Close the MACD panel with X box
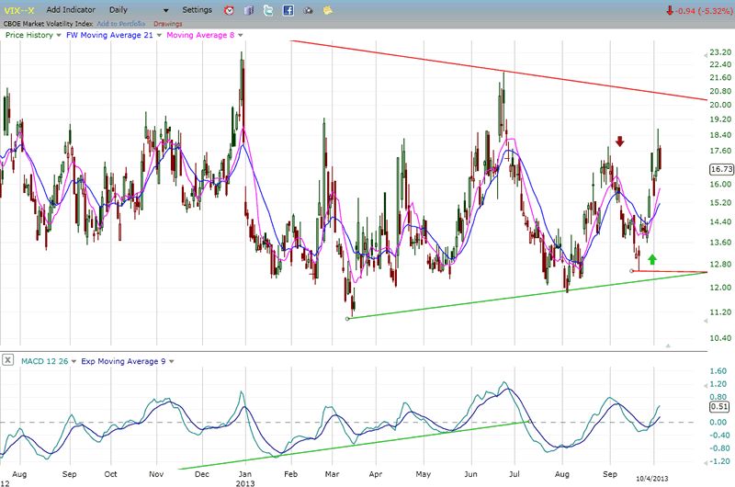The width and height of the screenshot is (735, 487). coord(7,361)
